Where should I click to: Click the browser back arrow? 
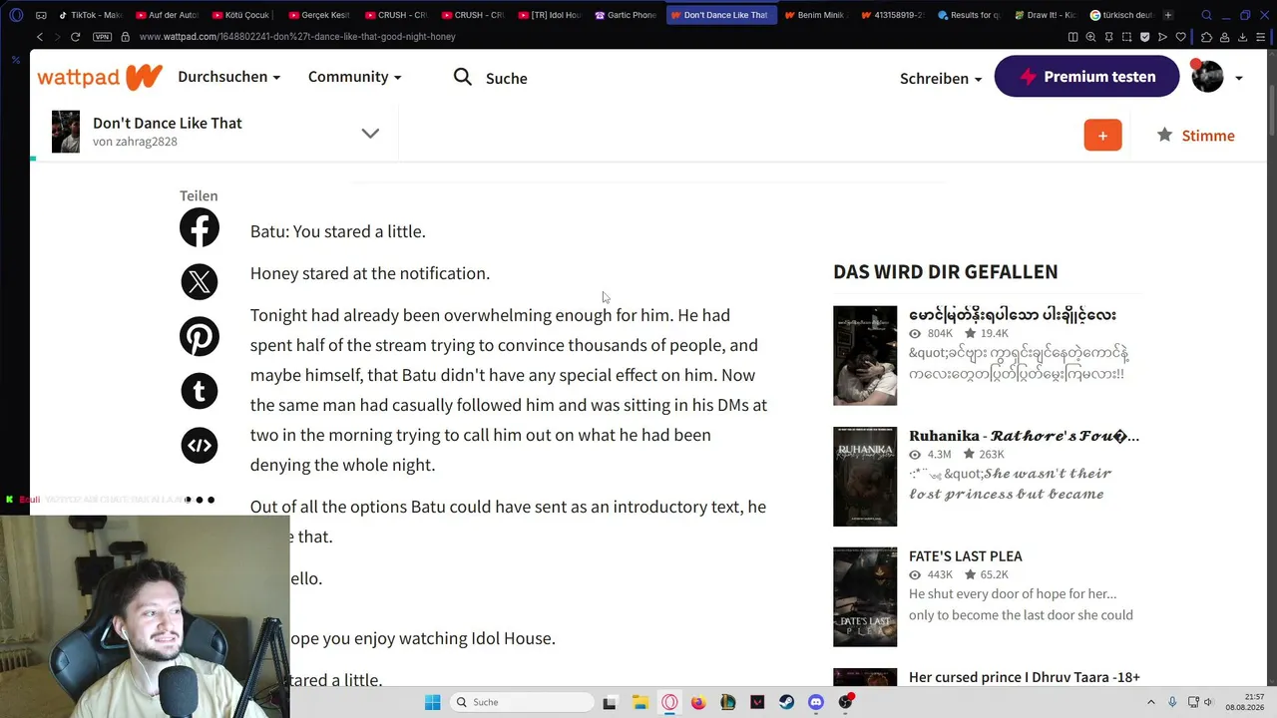40,37
